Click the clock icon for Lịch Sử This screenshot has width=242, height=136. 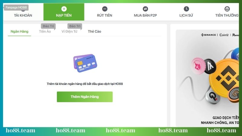(186, 9)
